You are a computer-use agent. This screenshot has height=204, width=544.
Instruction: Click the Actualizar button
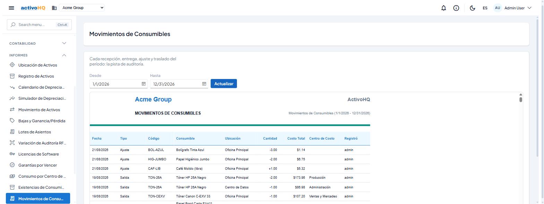point(224,83)
